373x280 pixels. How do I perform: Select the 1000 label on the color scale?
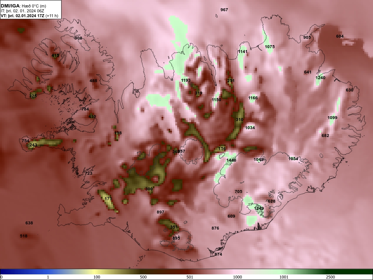pyautogui.click(x=237, y=277)
